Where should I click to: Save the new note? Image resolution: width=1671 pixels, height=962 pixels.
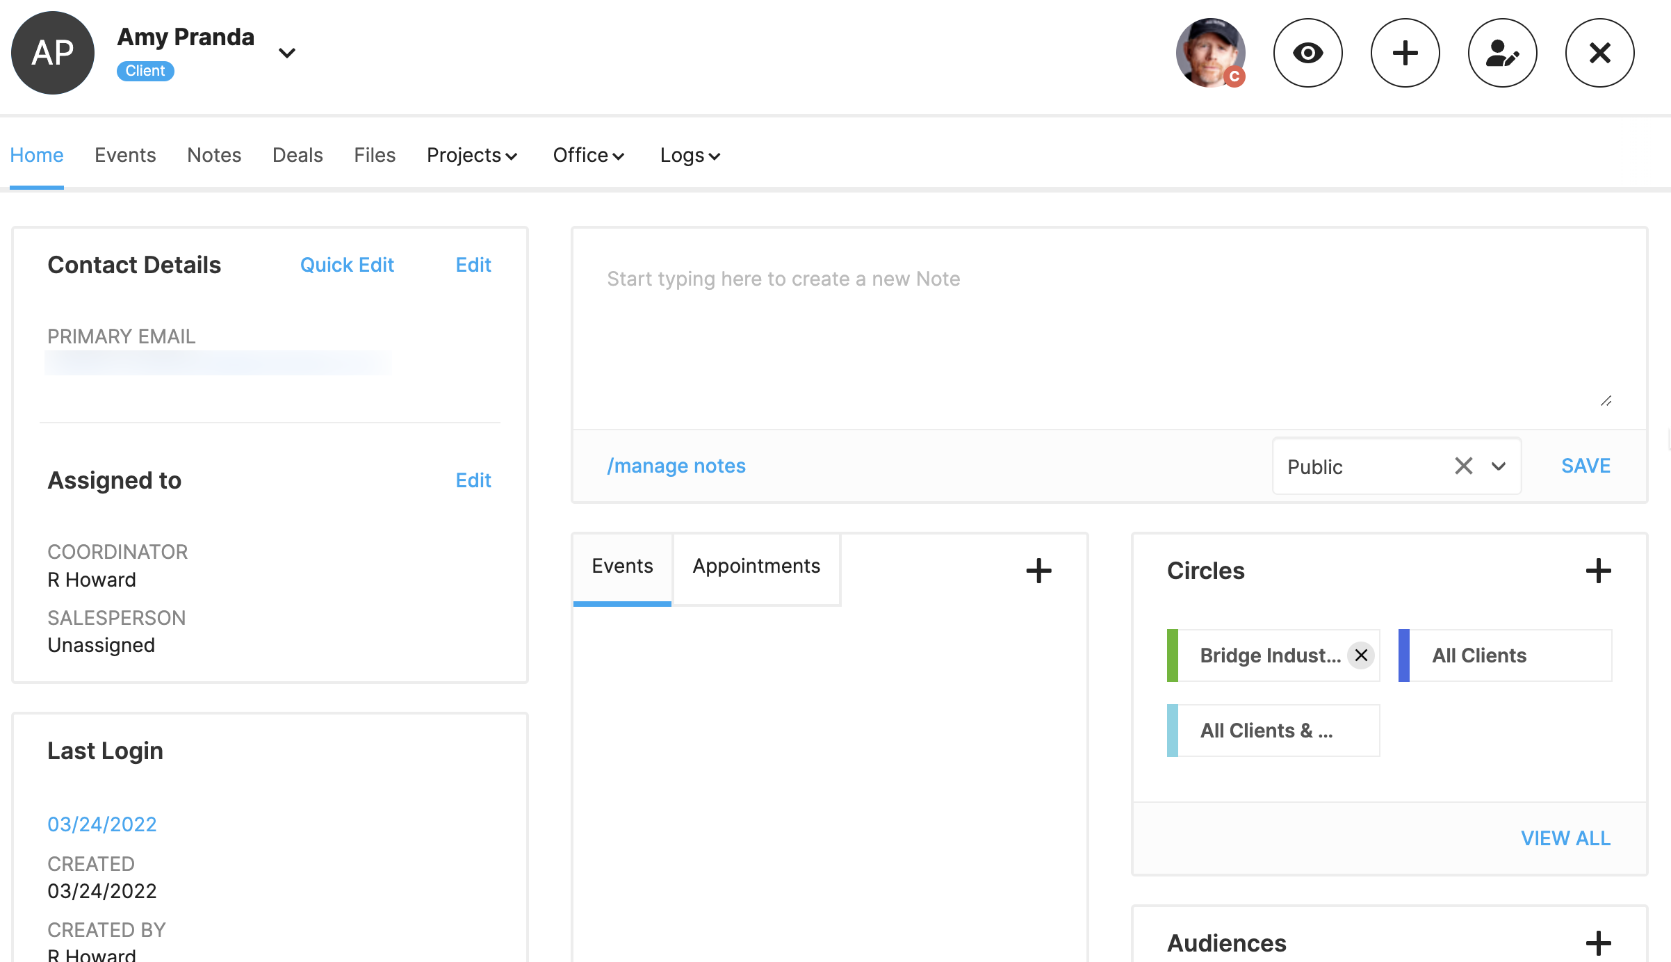[1586, 466]
